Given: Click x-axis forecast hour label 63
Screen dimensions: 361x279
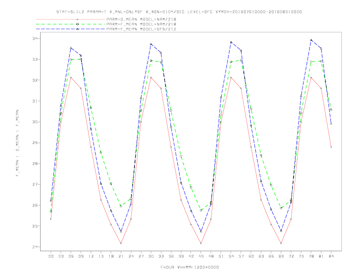Looking at the screenshot, I should coord(261,256).
